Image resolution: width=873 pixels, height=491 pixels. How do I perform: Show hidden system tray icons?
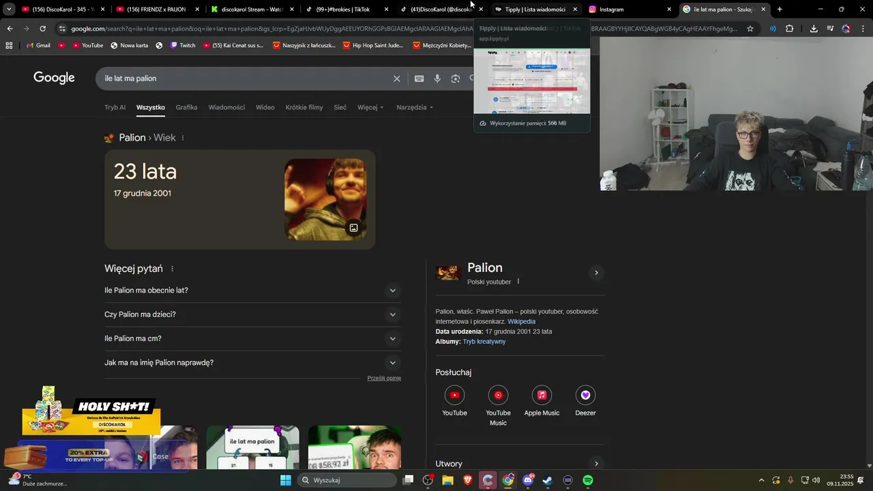(x=762, y=480)
